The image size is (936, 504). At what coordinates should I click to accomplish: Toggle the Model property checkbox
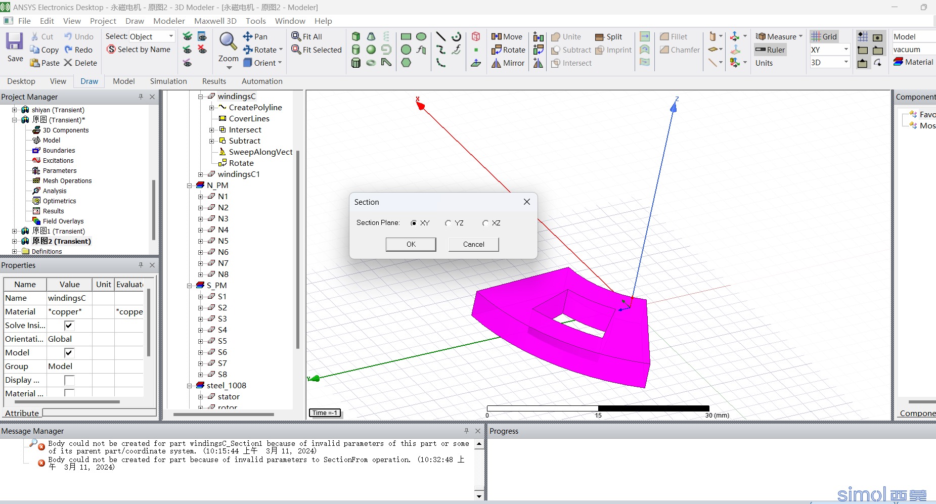click(x=69, y=352)
